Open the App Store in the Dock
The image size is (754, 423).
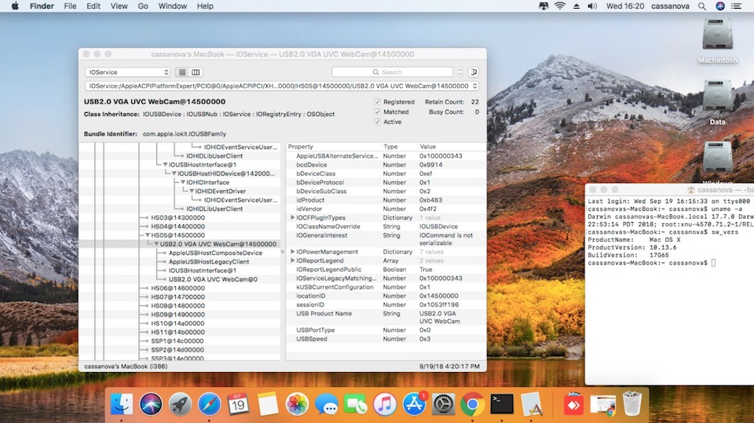(x=413, y=404)
